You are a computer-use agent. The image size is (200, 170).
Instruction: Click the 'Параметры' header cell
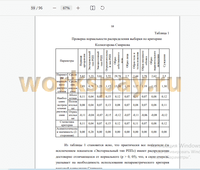[x=67, y=61]
